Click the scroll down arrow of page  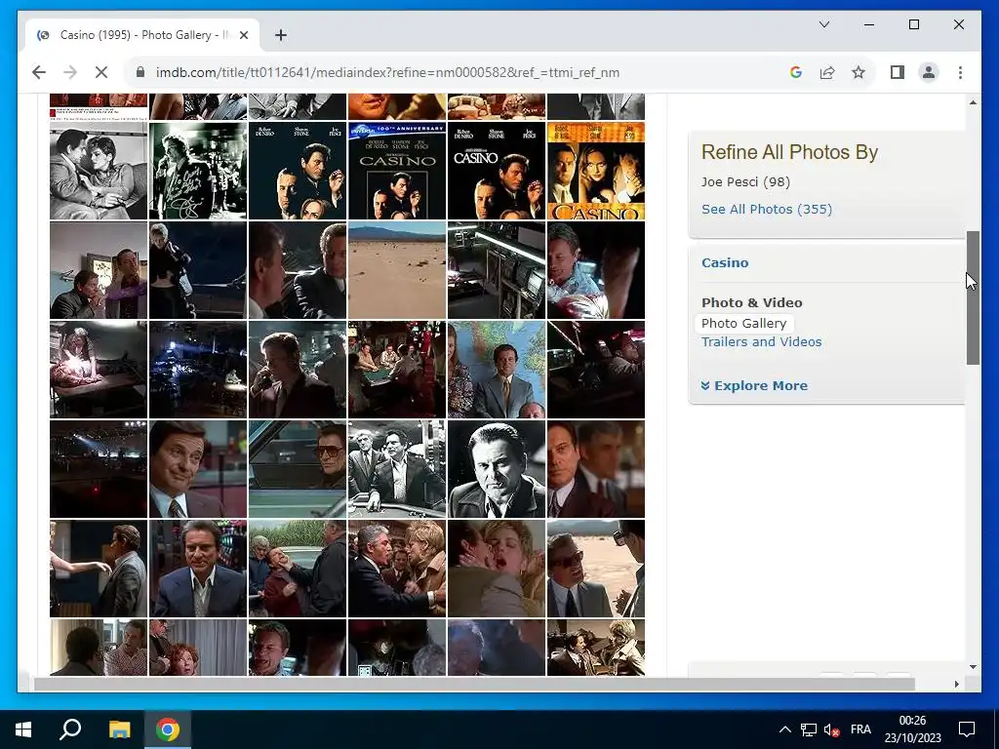pos(973,667)
